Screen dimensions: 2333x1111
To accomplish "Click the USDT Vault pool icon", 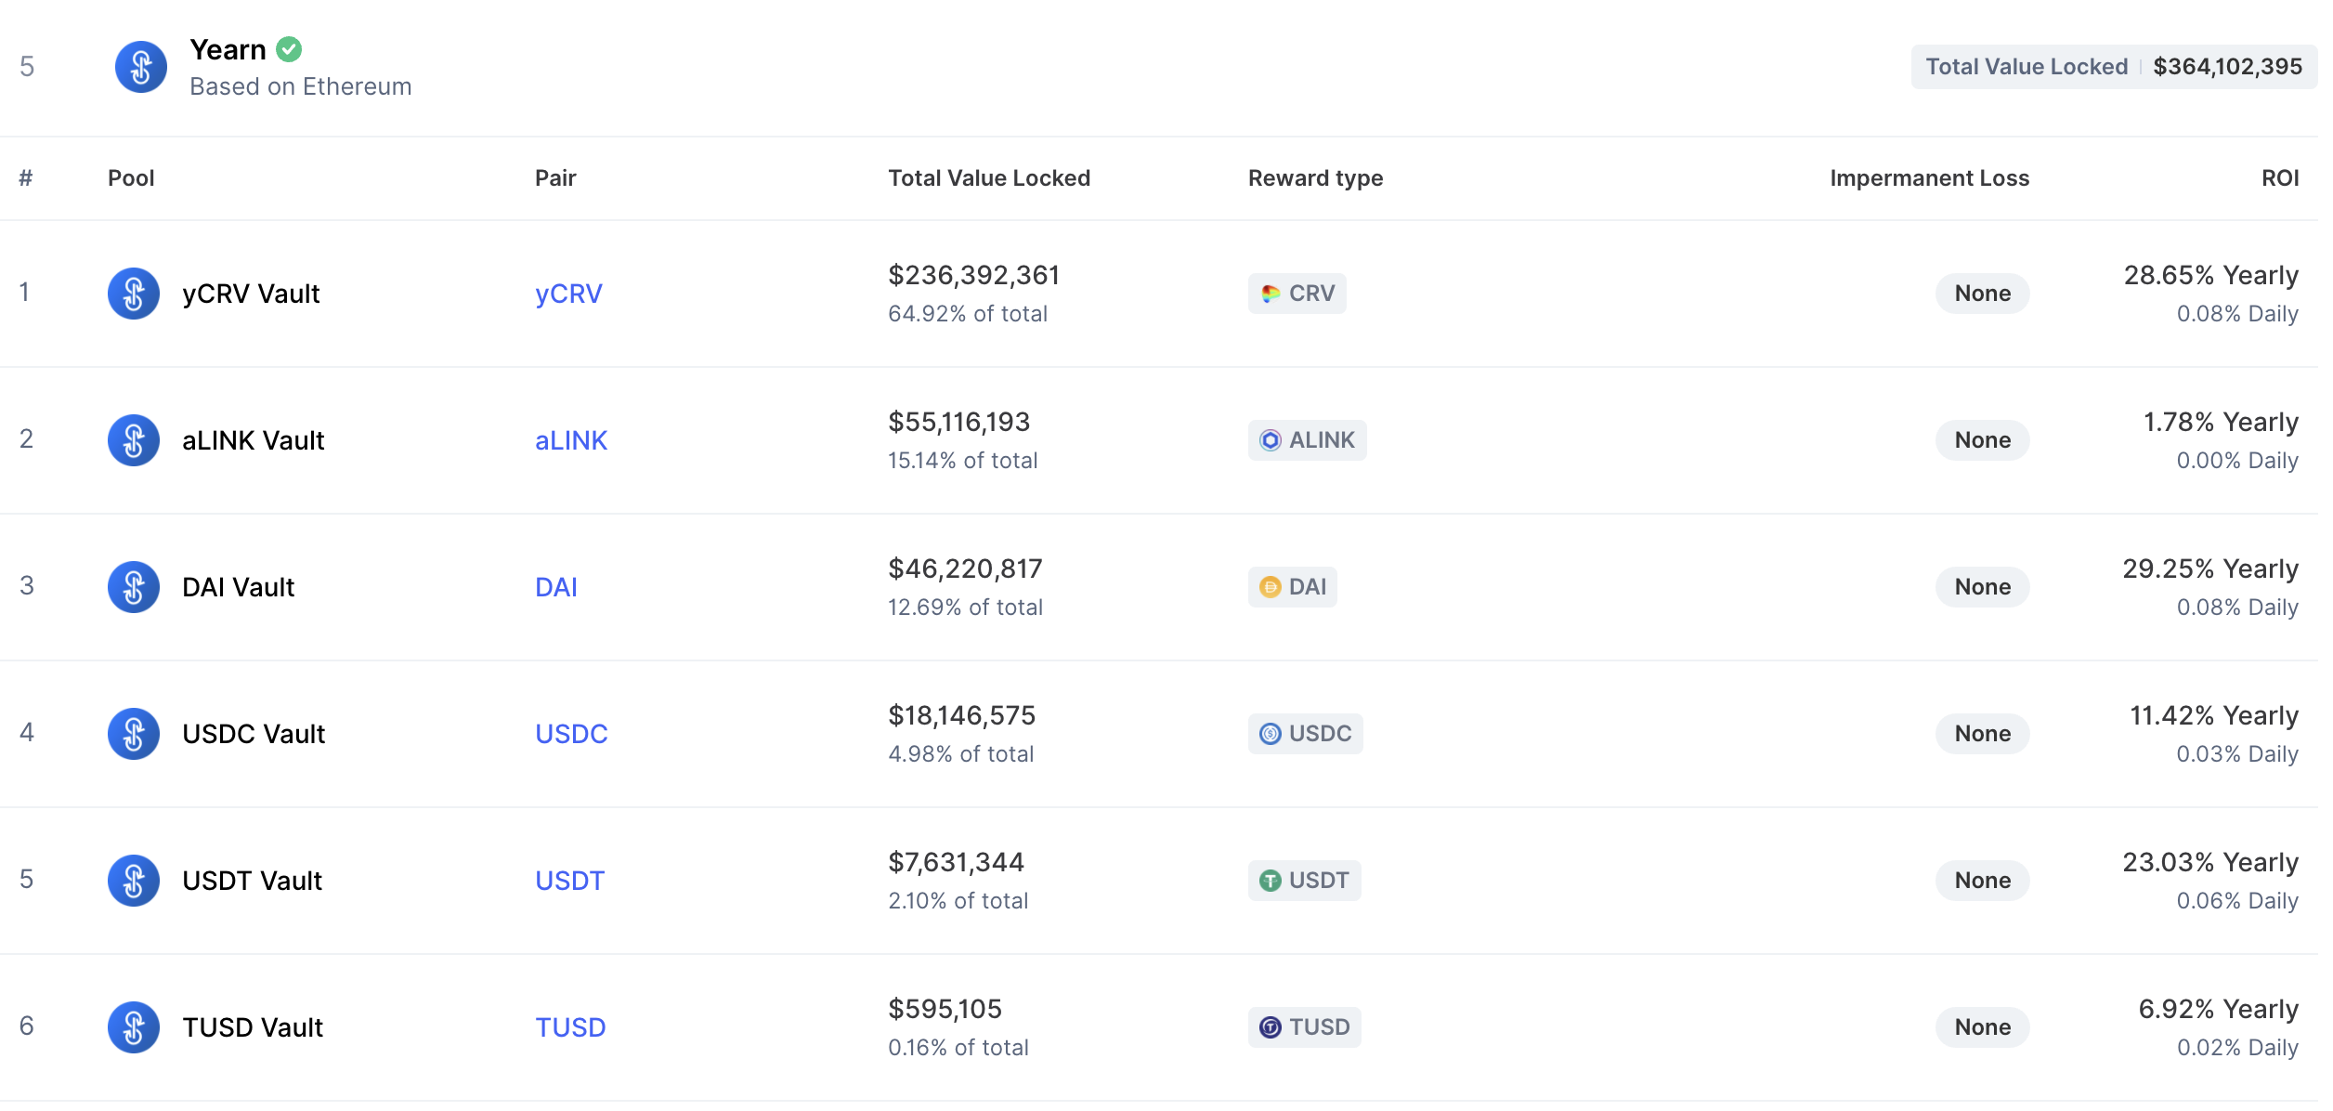I will 134,881.
